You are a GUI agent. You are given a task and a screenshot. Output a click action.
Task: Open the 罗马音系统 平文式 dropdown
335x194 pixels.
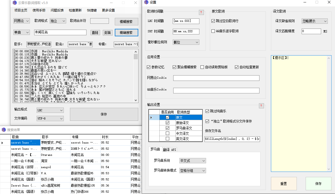(x=193, y=161)
